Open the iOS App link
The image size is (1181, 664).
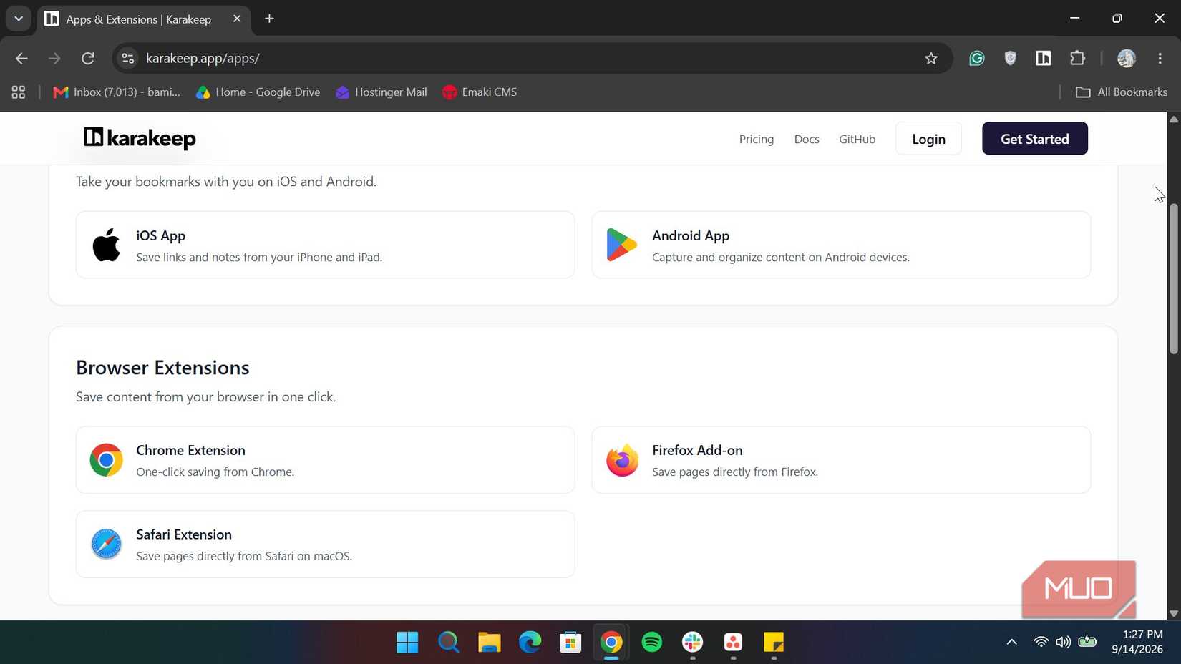click(325, 245)
